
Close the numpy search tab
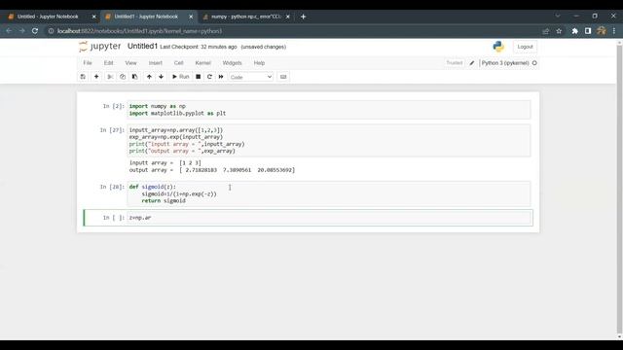coord(288,17)
